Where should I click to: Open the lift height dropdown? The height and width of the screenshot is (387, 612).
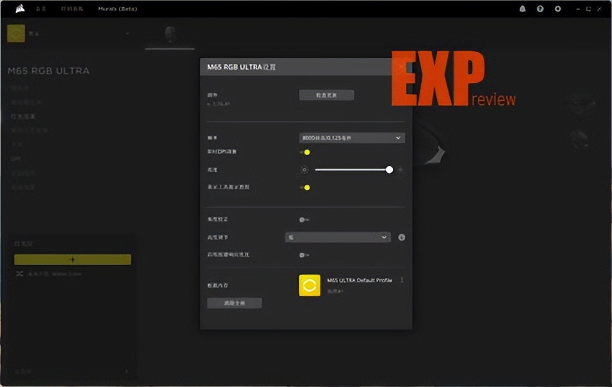point(337,237)
